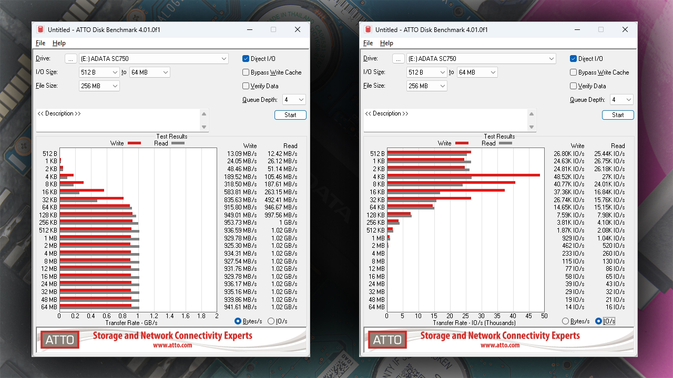
Task: Click the description scroll-up arrow in right window
Action: click(x=532, y=114)
